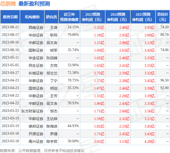
Task: Click researcher name 孙远峰
Action: coord(52,58)
